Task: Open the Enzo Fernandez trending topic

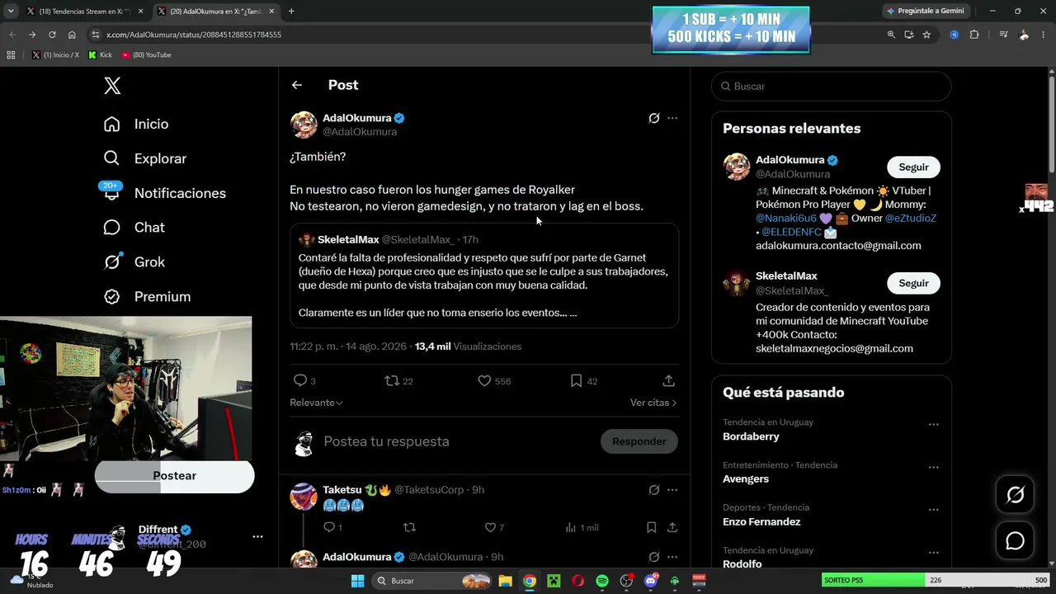Action: click(761, 522)
